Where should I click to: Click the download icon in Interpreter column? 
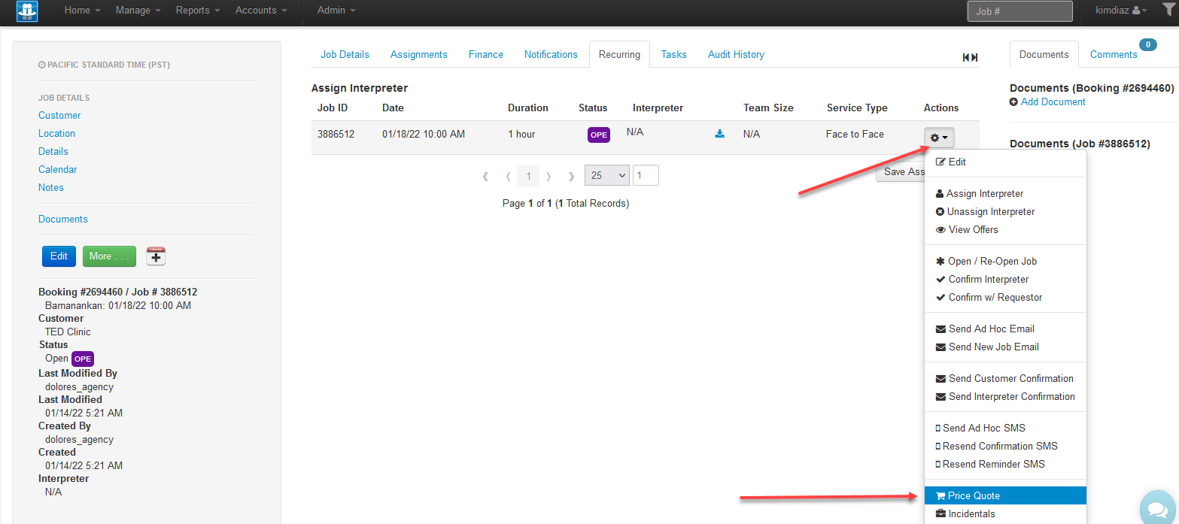pos(720,134)
